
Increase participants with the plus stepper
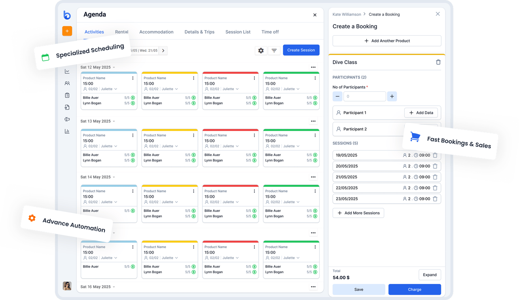point(392,96)
